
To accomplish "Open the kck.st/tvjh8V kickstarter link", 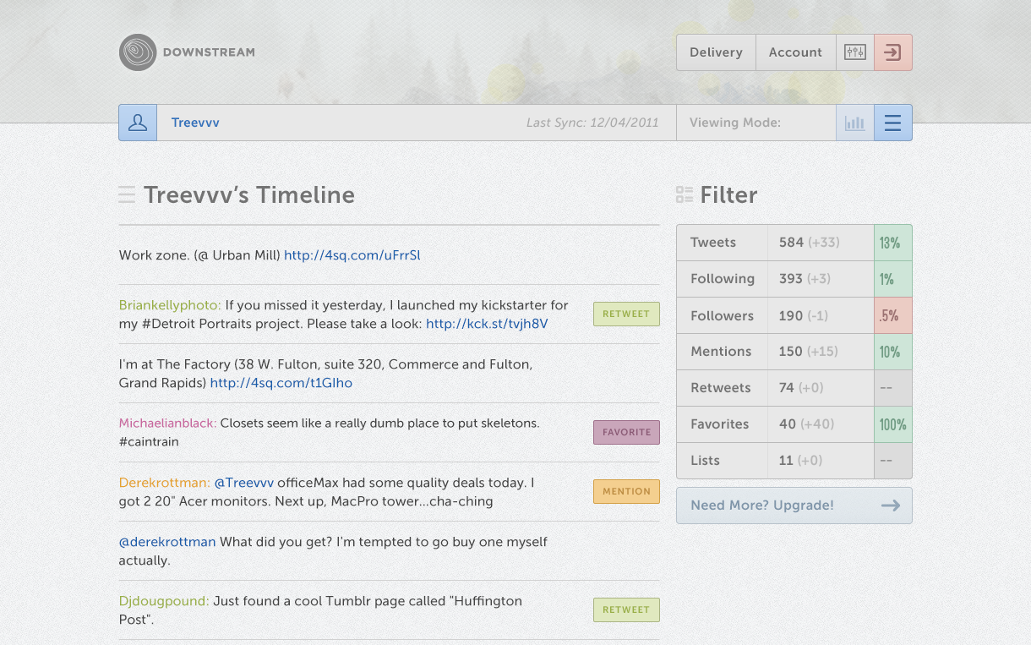I will pyautogui.click(x=487, y=324).
